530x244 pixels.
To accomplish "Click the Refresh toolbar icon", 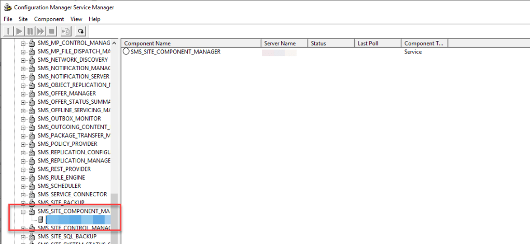I will click(80, 31).
